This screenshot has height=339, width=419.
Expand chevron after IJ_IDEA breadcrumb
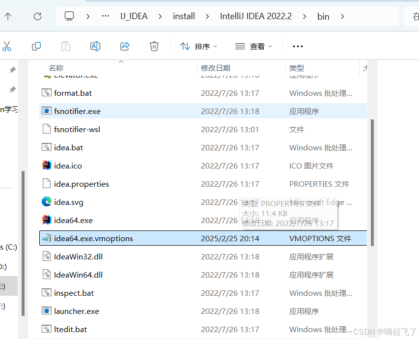pyautogui.click(x=160, y=17)
